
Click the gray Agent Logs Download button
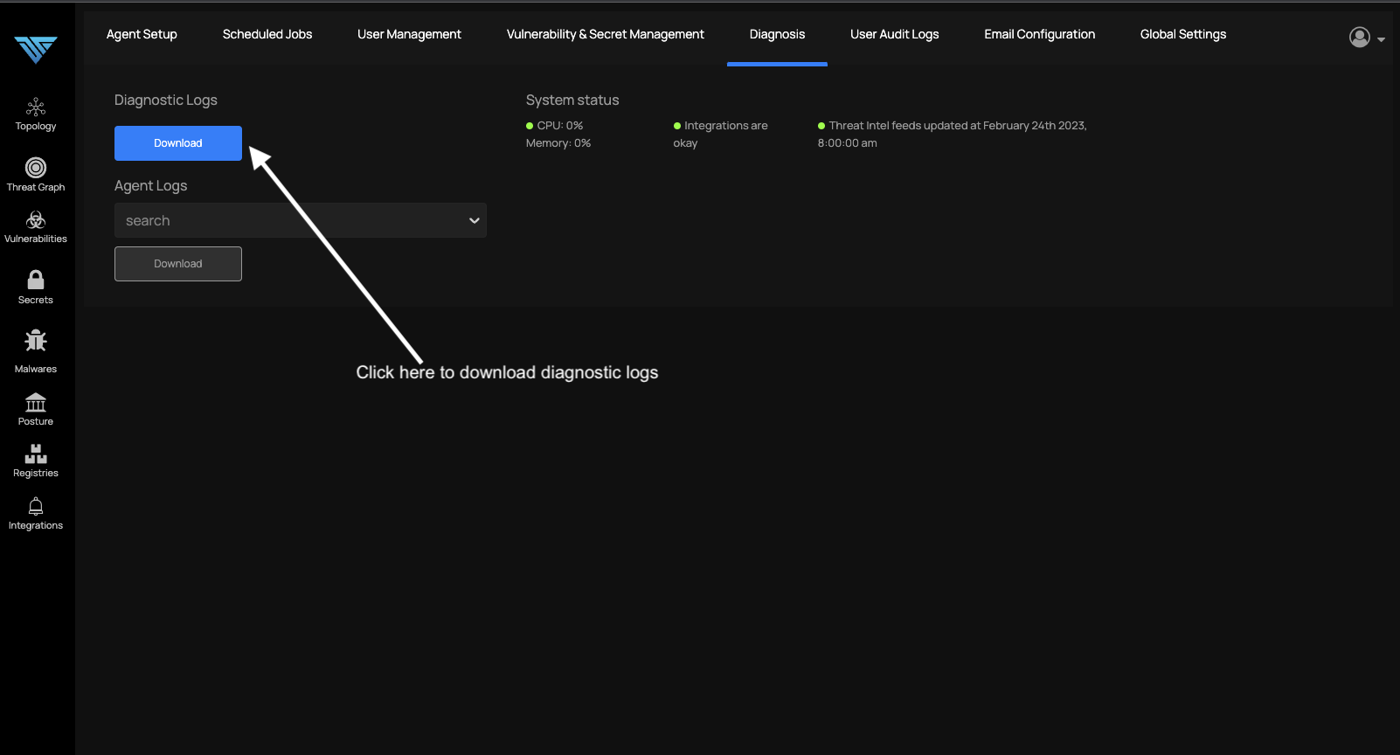click(178, 264)
